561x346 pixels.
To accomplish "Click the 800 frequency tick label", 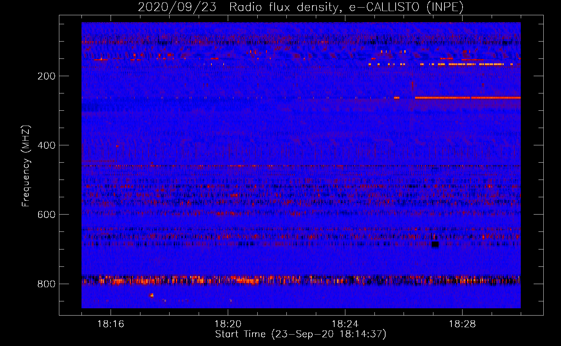I will [x=46, y=284].
